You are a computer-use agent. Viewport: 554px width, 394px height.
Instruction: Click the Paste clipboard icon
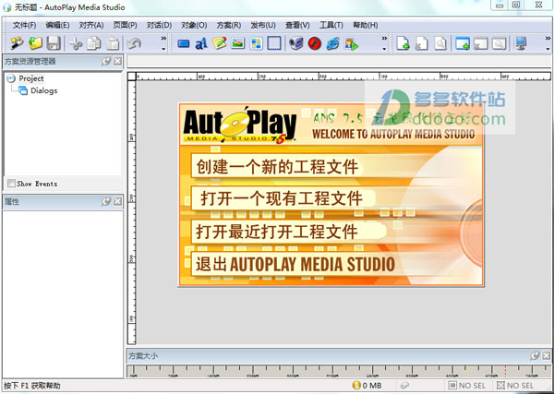click(113, 43)
